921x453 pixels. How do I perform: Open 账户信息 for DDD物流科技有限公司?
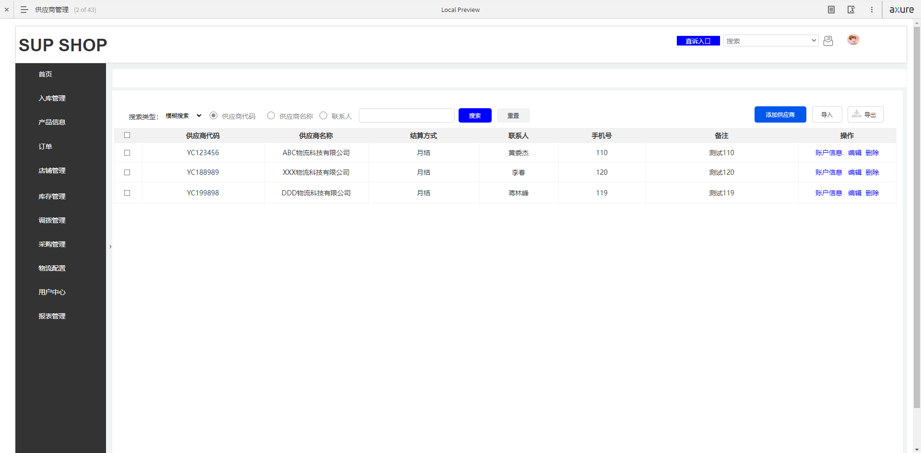(x=828, y=193)
